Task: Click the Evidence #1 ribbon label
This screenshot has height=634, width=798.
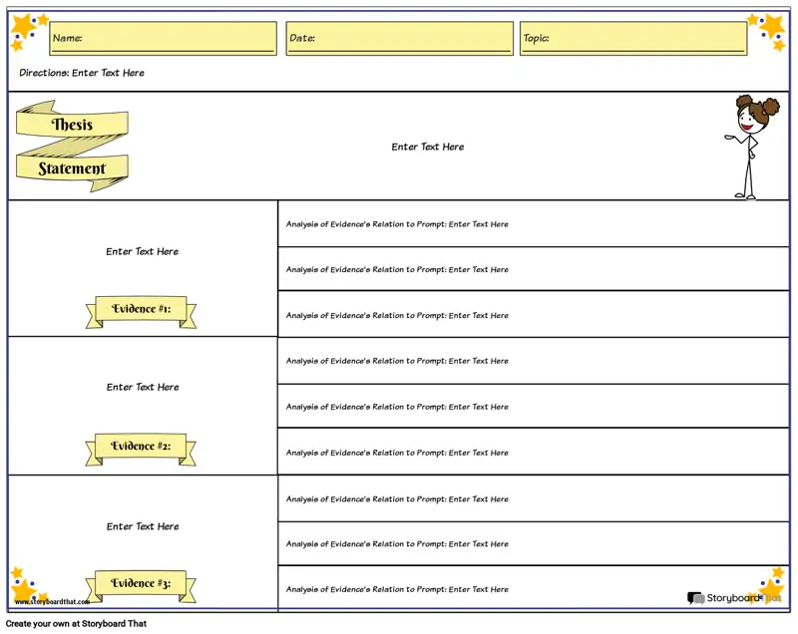Action: coord(141,310)
